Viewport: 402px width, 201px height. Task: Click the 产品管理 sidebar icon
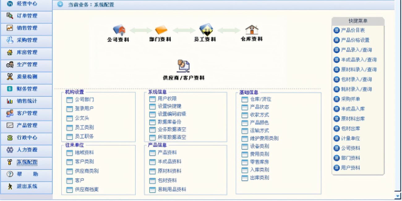tap(10, 125)
